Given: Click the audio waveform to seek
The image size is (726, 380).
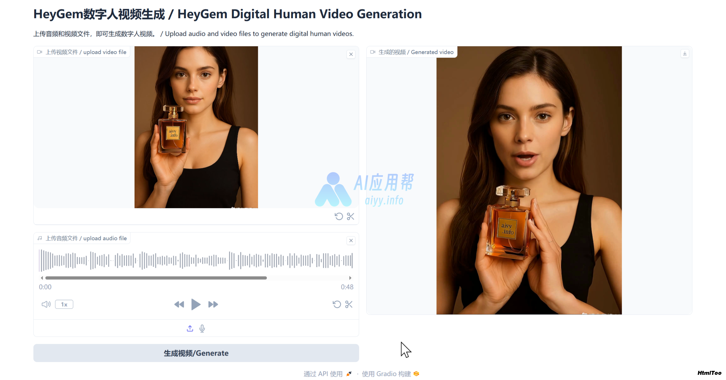Looking at the screenshot, I should click(196, 260).
